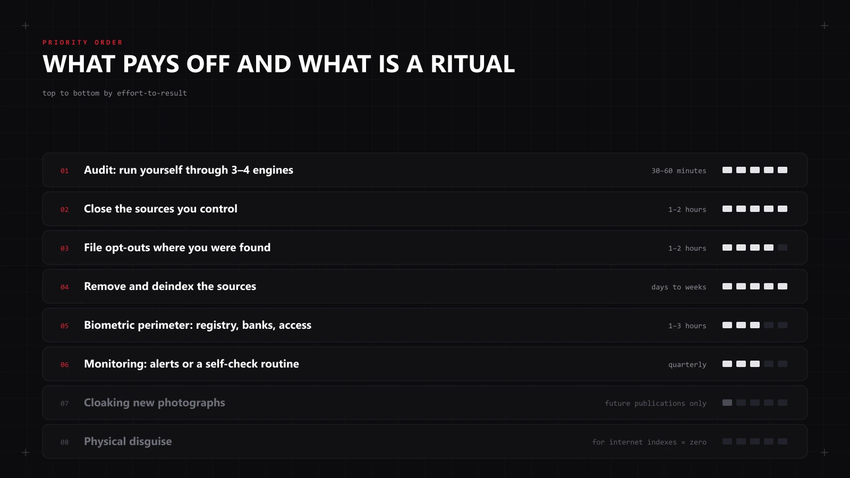Viewport: 850px width, 478px height.
Task: Click the future publications only note
Action: pos(656,403)
